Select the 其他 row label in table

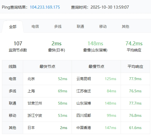[x=13, y=128]
